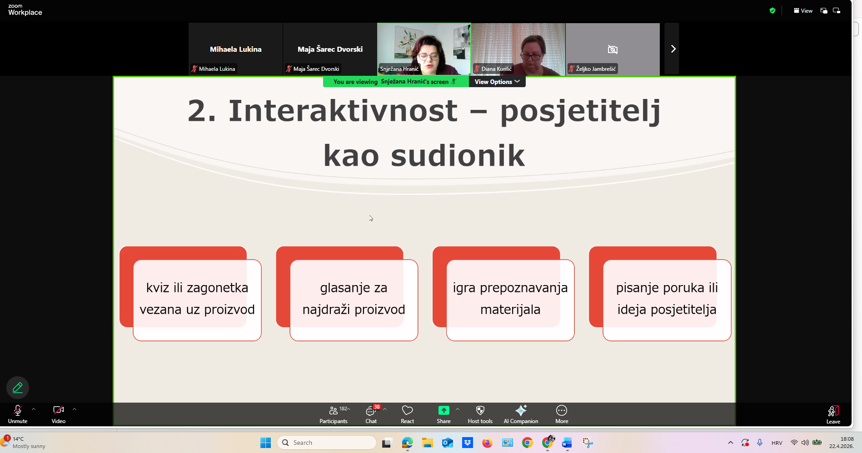Click the green encryption shield icon

[772, 10]
